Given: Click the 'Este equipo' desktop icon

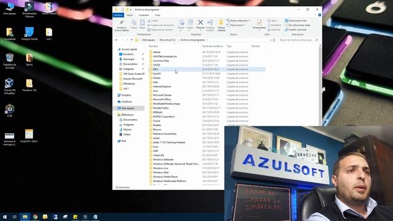Looking at the screenshot, I should pyautogui.click(x=10, y=9).
